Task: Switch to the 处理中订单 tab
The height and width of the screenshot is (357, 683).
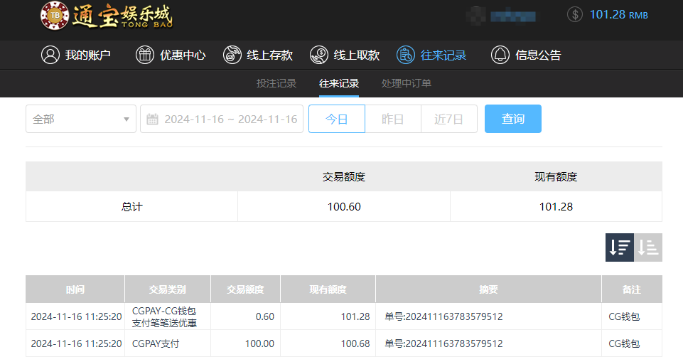Action: [407, 83]
